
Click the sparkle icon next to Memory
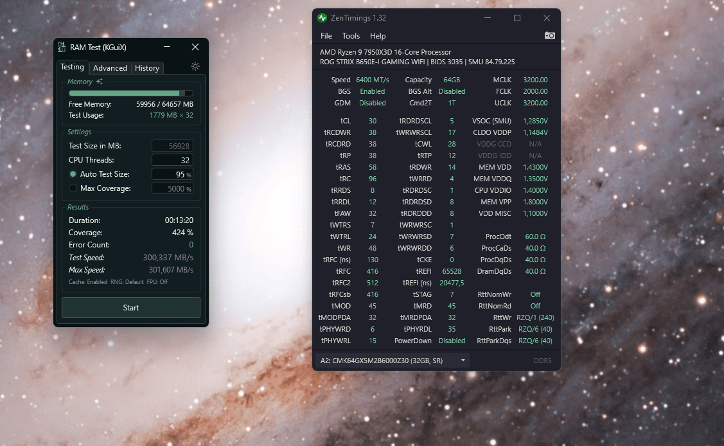click(100, 81)
